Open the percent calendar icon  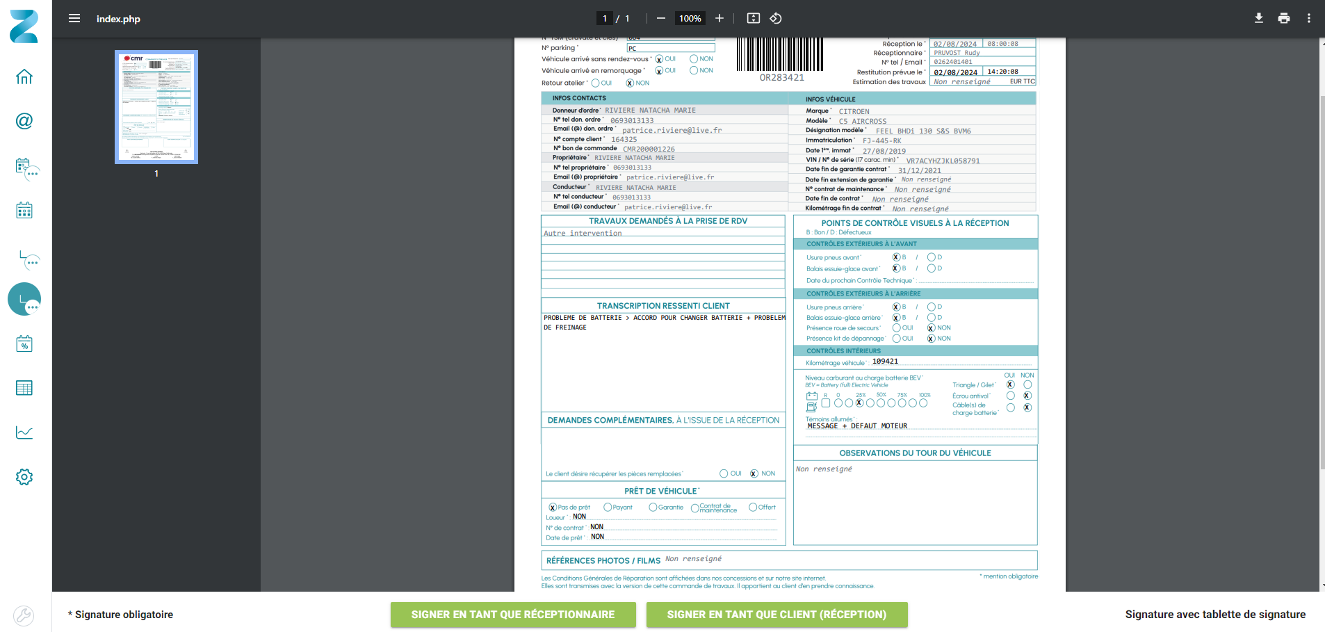point(24,343)
